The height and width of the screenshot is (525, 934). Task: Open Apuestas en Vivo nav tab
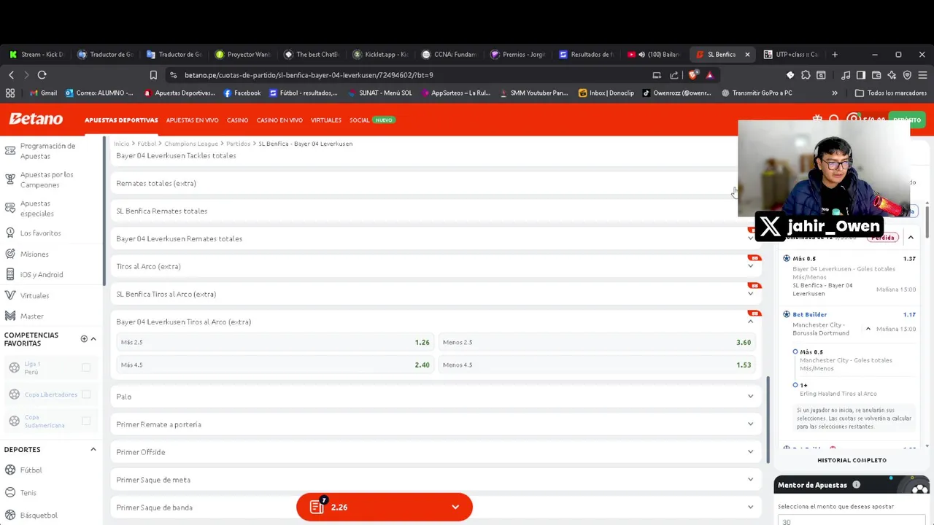(192, 120)
